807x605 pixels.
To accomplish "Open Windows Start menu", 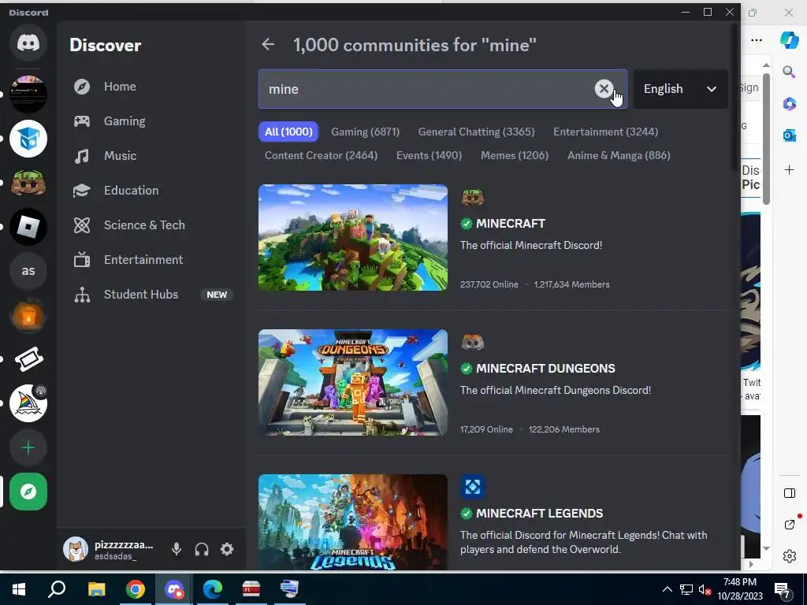I will tap(19, 589).
